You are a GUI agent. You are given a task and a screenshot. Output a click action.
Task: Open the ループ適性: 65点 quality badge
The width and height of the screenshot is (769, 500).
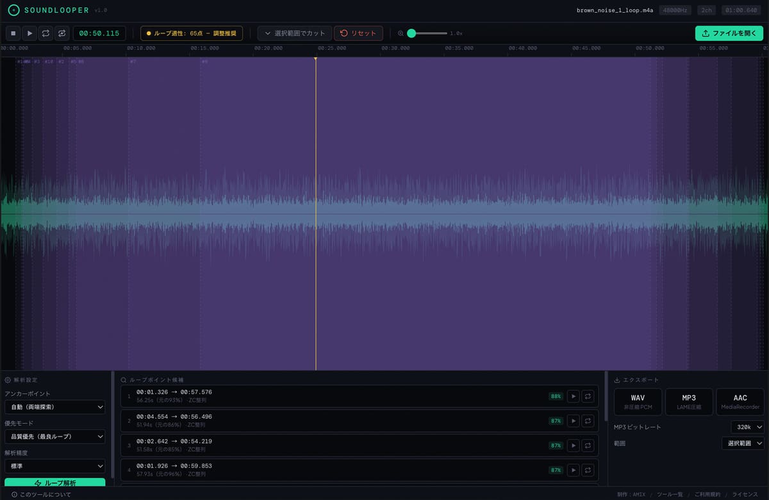(192, 33)
